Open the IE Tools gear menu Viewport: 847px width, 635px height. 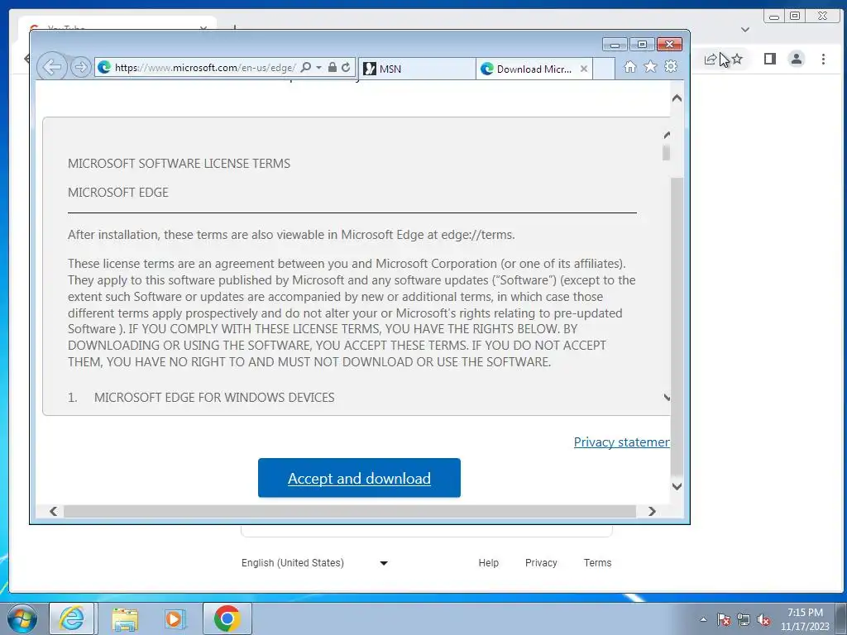[x=670, y=66]
